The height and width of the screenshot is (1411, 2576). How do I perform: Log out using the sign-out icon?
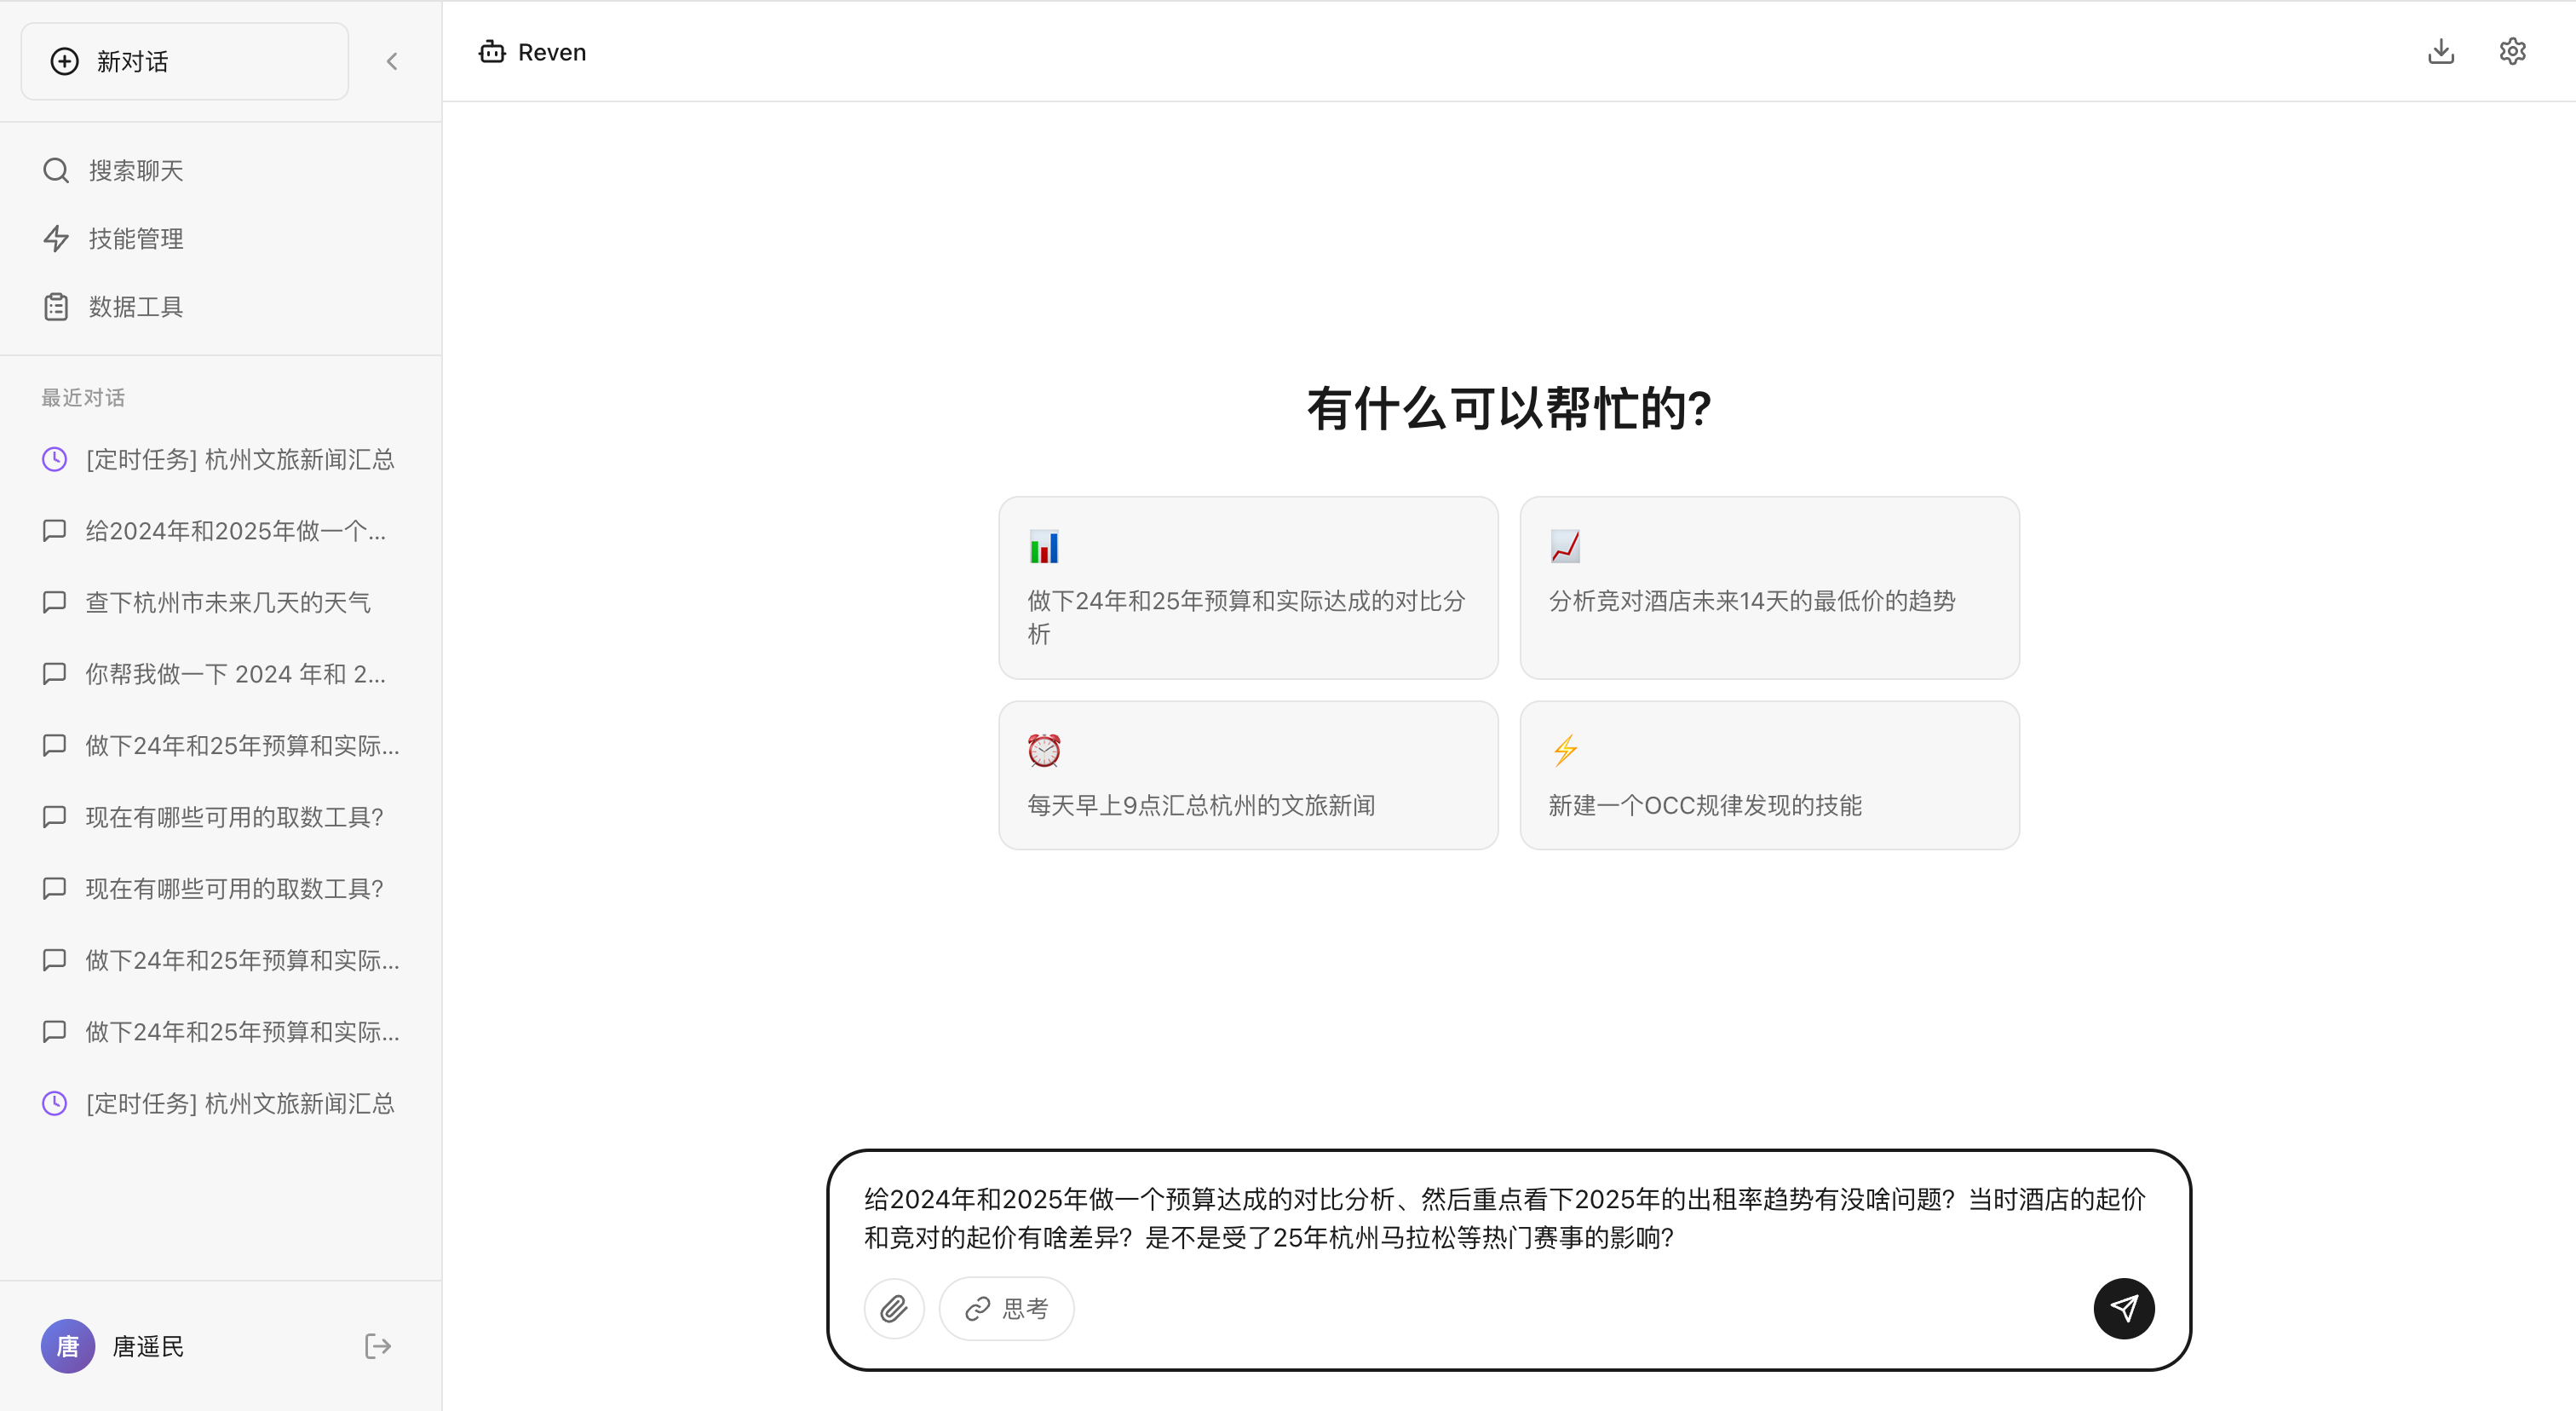click(377, 1346)
